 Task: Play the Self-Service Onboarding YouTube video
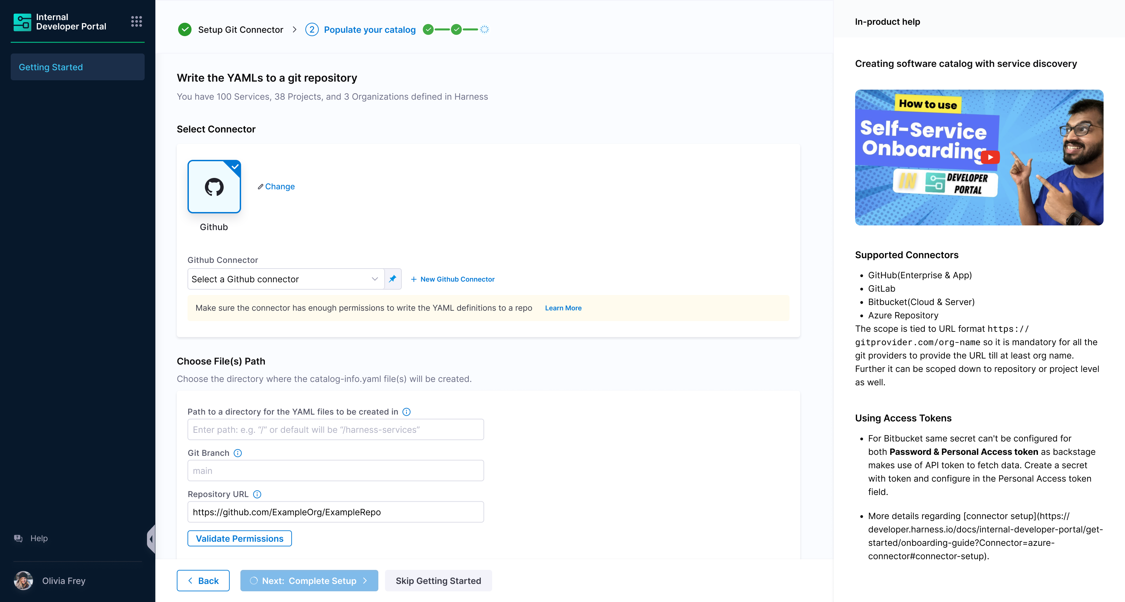[990, 158]
